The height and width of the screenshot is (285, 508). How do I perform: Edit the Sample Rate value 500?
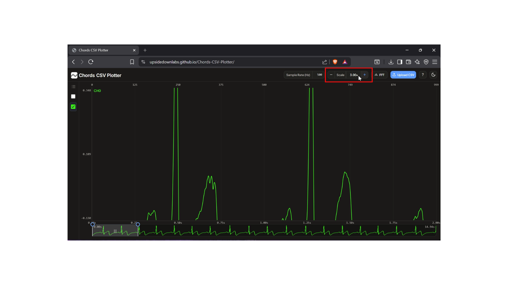tap(319, 75)
